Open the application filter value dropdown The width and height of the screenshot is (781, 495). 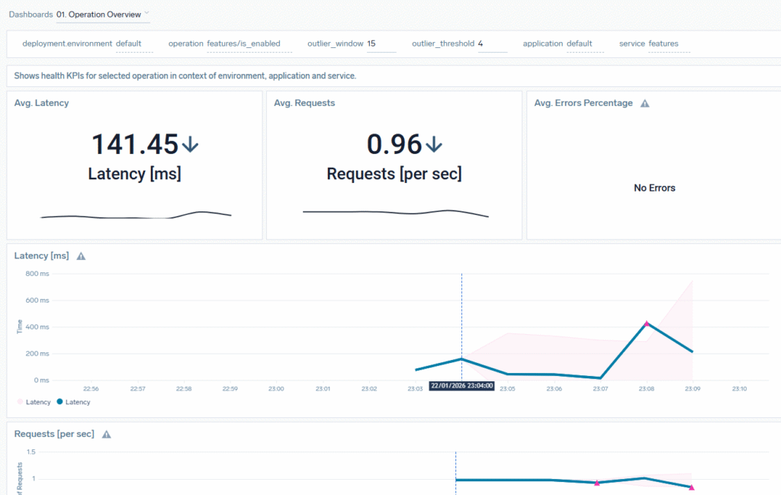584,44
